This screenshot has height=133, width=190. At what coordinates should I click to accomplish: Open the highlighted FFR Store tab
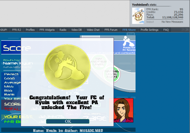point(129,30)
